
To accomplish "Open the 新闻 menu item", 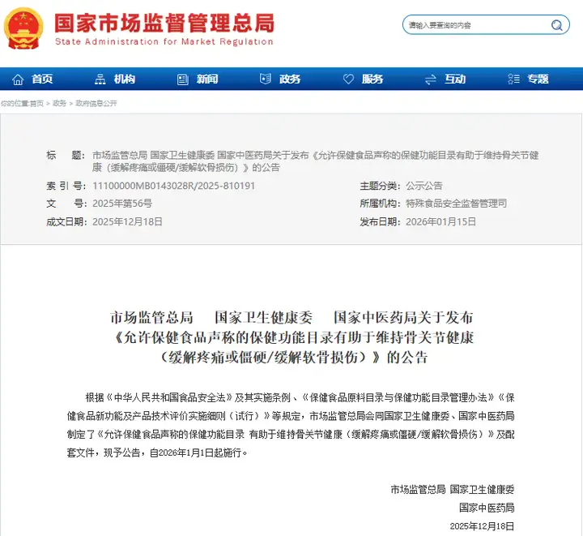I will point(207,79).
